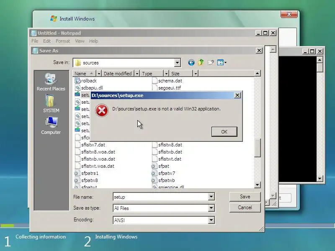The height and width of the screenshot is (251, 335).
Task: Open the Save in folder dropdown
Action: click(177, 63)
